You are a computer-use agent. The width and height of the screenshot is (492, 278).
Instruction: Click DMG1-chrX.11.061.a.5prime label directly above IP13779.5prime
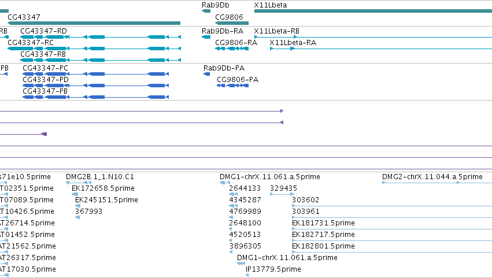coord(287,258)
